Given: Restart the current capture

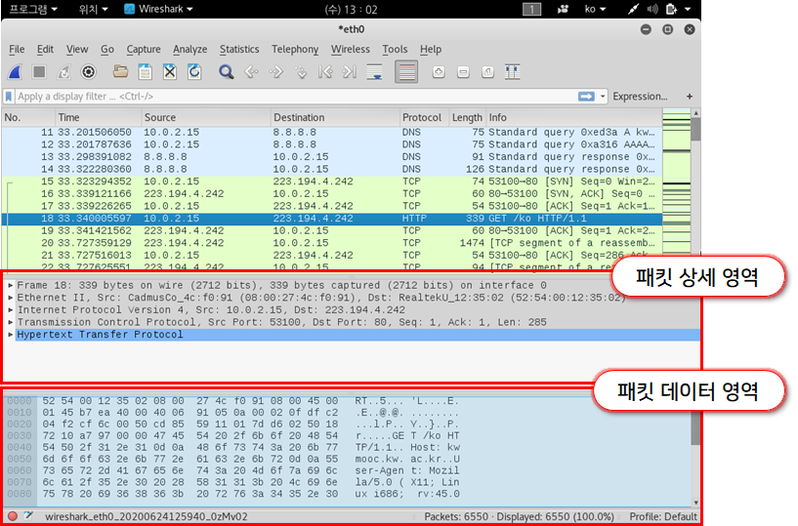Looking at the screenshot, I should point(63,72).
